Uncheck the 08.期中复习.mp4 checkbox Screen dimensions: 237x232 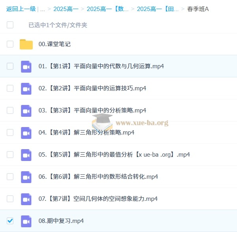(x=10, y=221)
